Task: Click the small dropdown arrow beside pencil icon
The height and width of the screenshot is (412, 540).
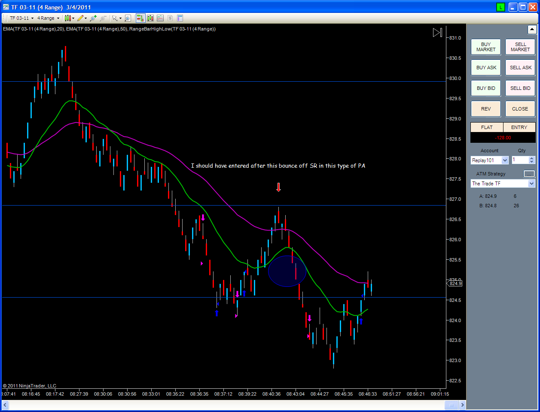Action: click(x=86, y=18)
